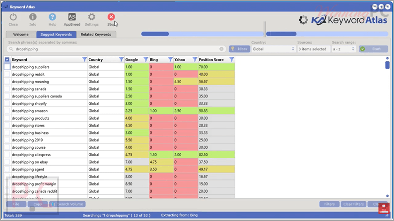Select the Suggest Keywords tab
Screen dimensions: 394x221
[56, 34]
